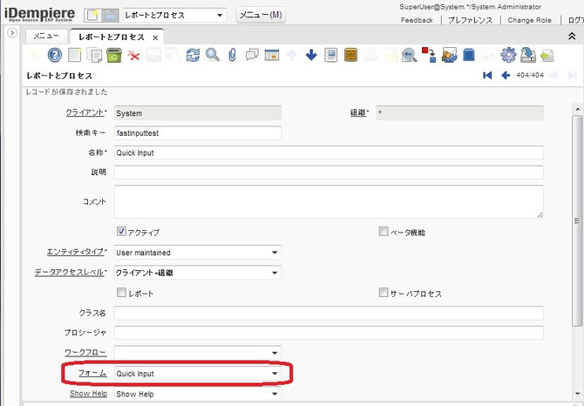Open the Requests icon in the toolbar
Screen dimensions: 584x406
[449, 55]
